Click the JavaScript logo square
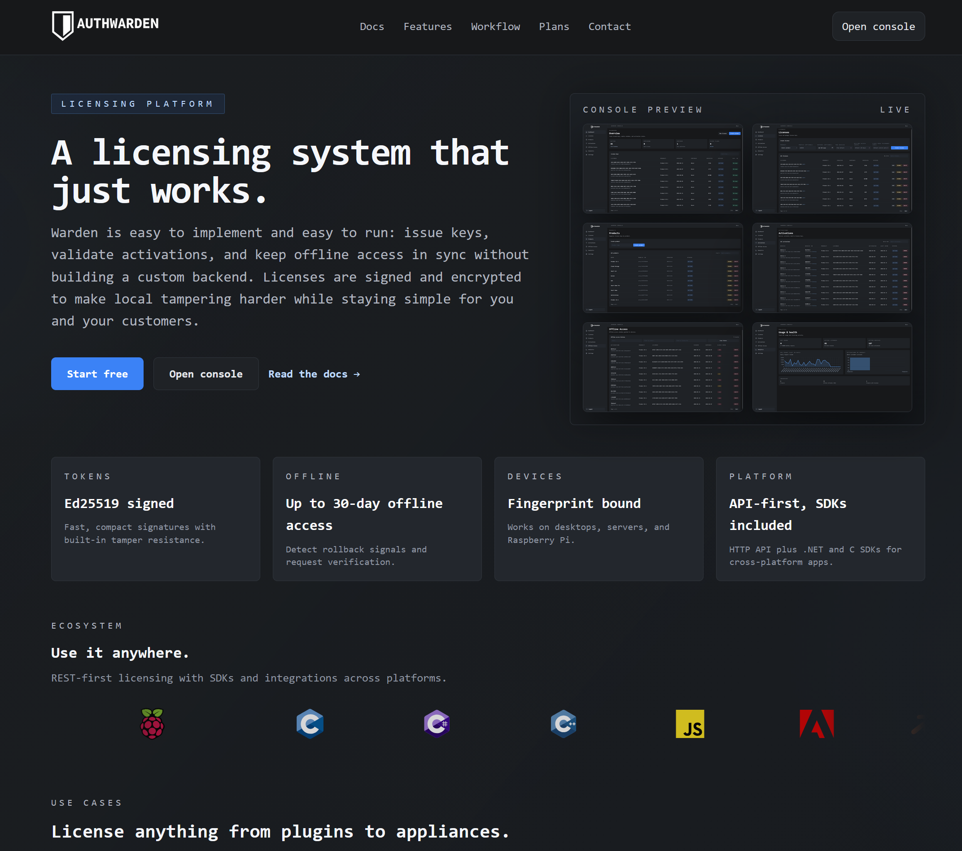Image resolution: width=962 pixels, height=851 pixels. (x=690, y=724)
